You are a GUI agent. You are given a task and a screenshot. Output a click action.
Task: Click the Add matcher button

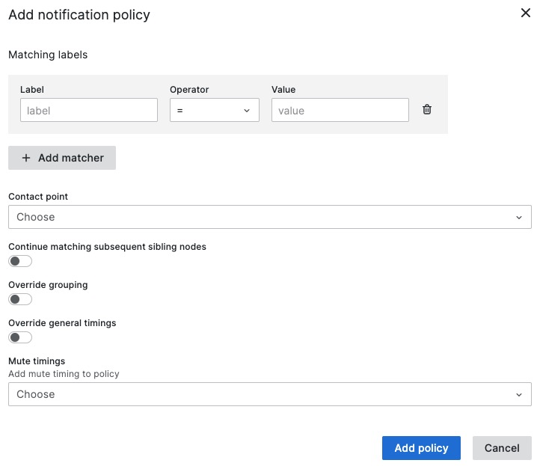[62, 158]
